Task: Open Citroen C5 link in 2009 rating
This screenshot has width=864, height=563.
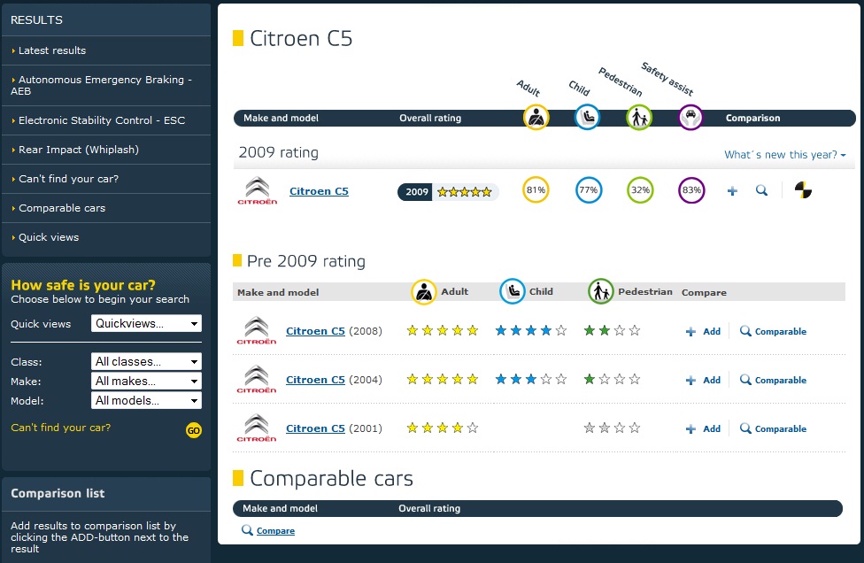Action: point(319,191)
